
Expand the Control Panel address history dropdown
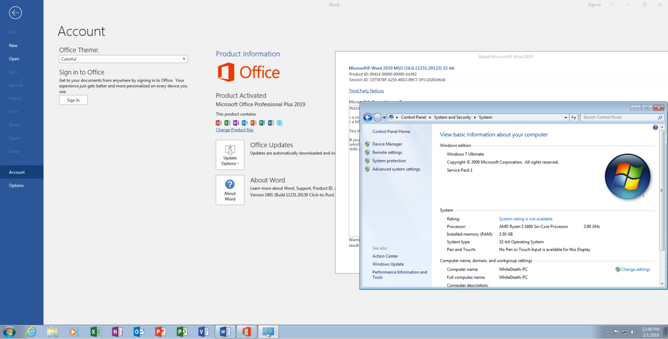point(566,117)
